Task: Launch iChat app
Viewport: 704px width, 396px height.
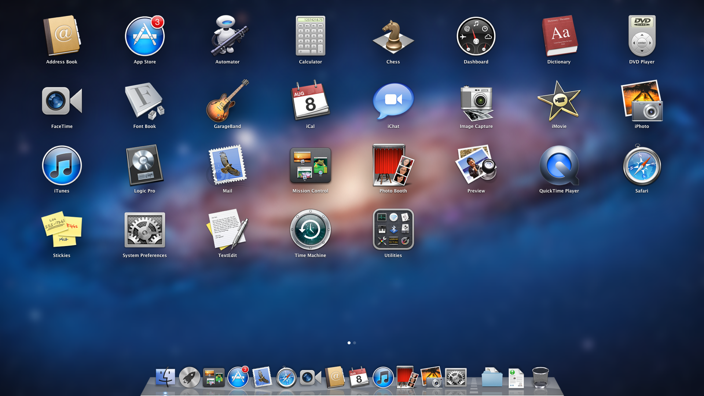Action: [393, 101]
